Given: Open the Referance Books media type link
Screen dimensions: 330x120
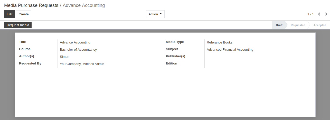Looking at the screenshot, I should pos(219,42).
